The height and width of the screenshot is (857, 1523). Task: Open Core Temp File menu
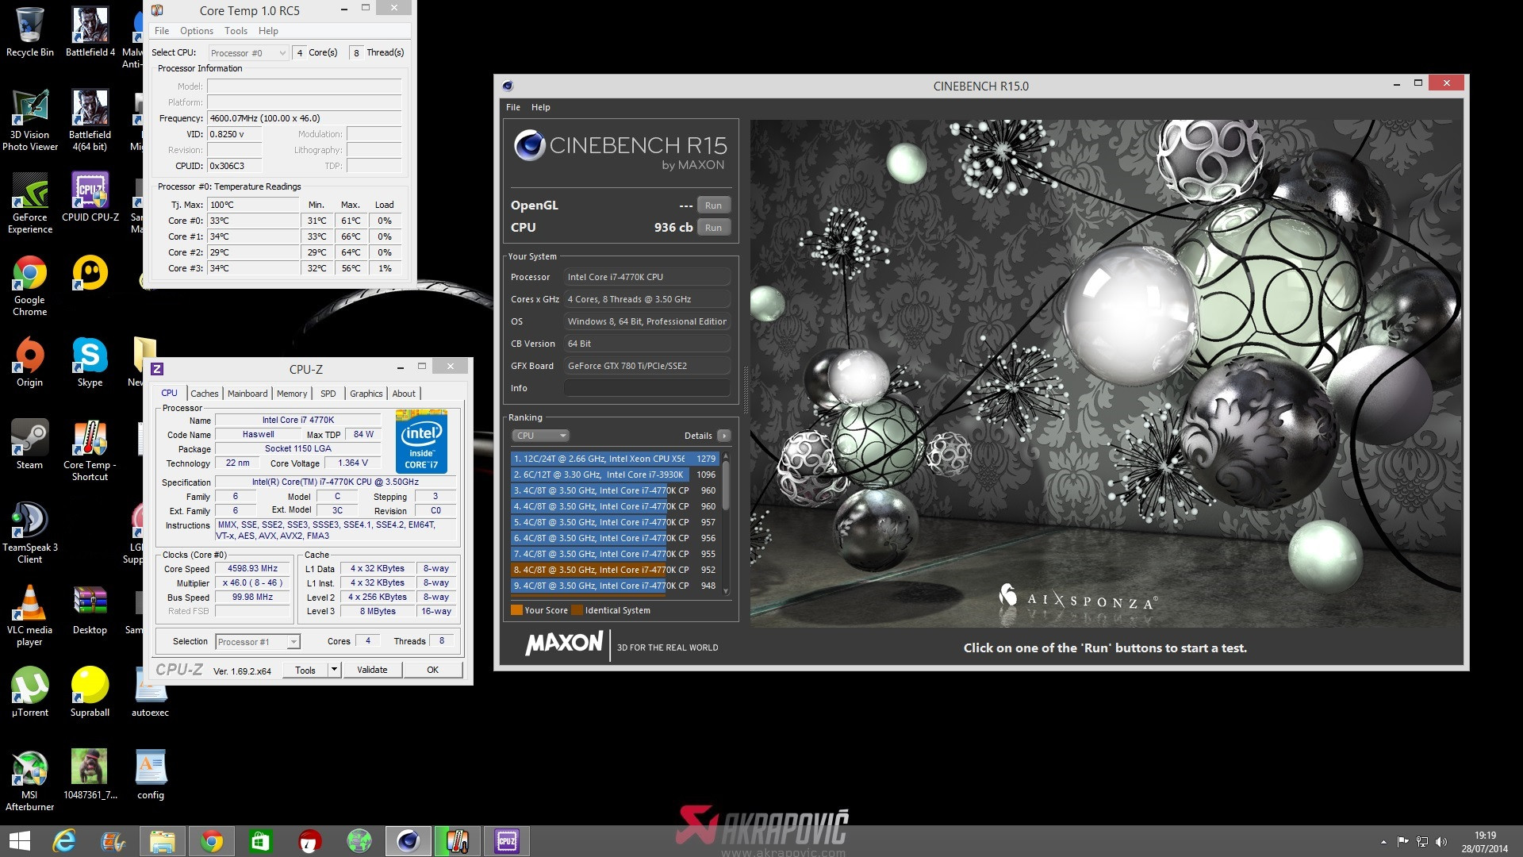[x=162, y=31]
